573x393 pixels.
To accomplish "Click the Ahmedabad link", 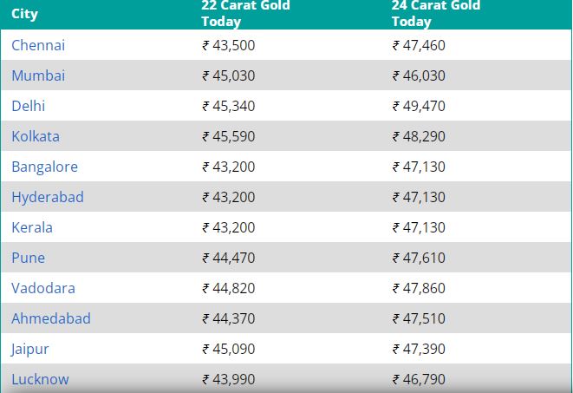I will point(51,318).
